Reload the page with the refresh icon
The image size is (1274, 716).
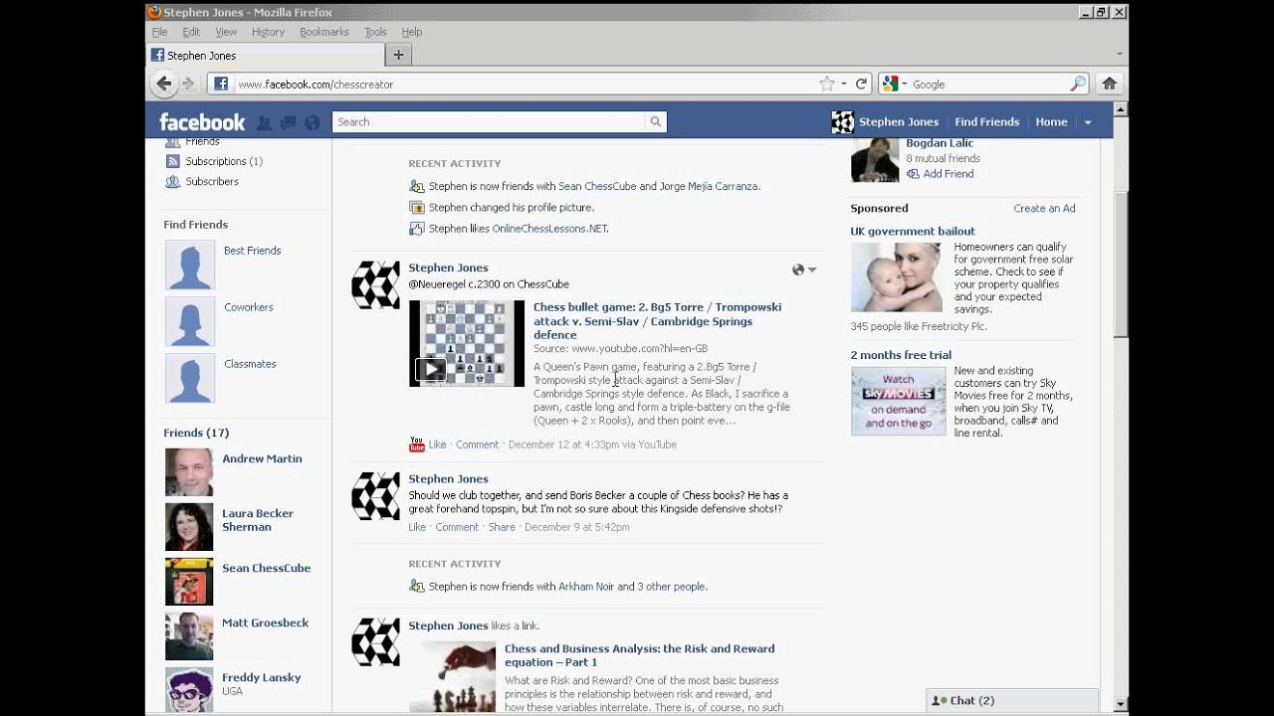point(862,85)
